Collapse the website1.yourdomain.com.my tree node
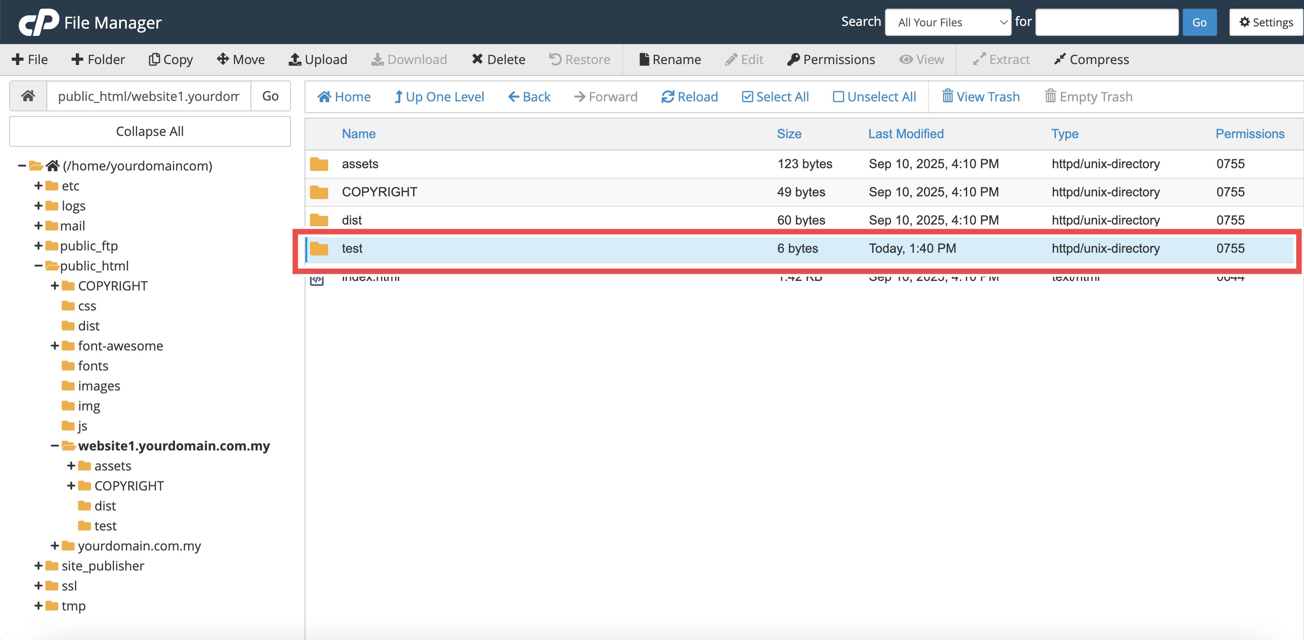The height and width of the screenshot is (640, 1304). click(x=55, y=445)
